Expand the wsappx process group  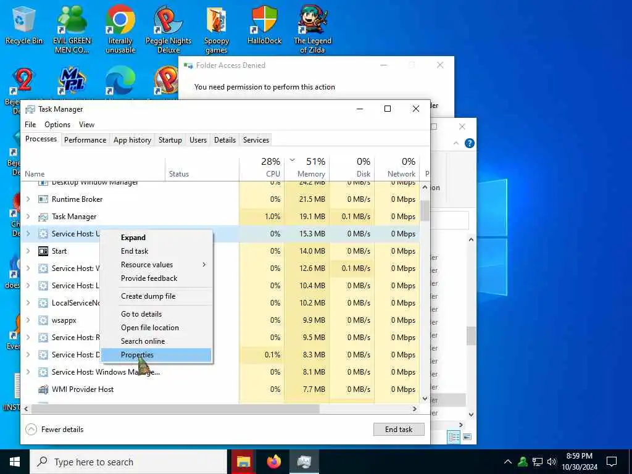click(28, 320)
